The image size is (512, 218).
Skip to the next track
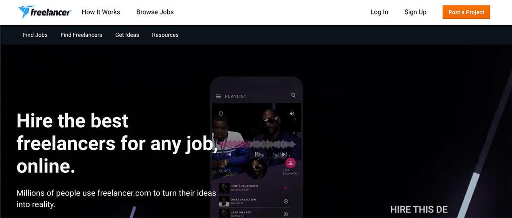[284, 154]
